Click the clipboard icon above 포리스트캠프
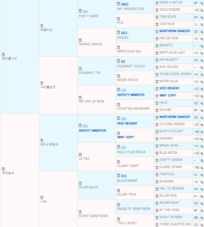204x227 pixels. pyautogui.click(x=42, y=140)
